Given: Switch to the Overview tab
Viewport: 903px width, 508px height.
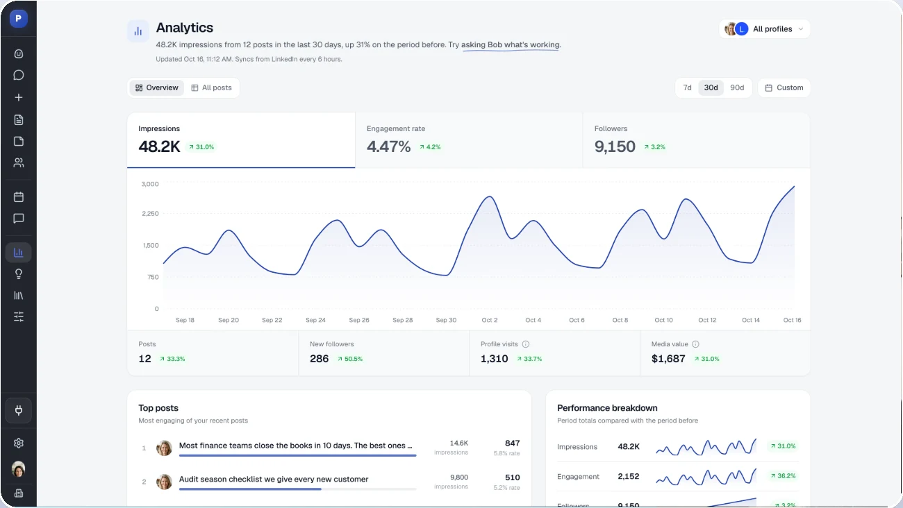Looking at the screenshot, I should [157, 88].
